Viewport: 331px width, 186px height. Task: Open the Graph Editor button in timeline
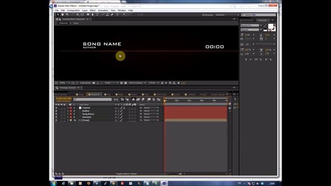(159, 99)
